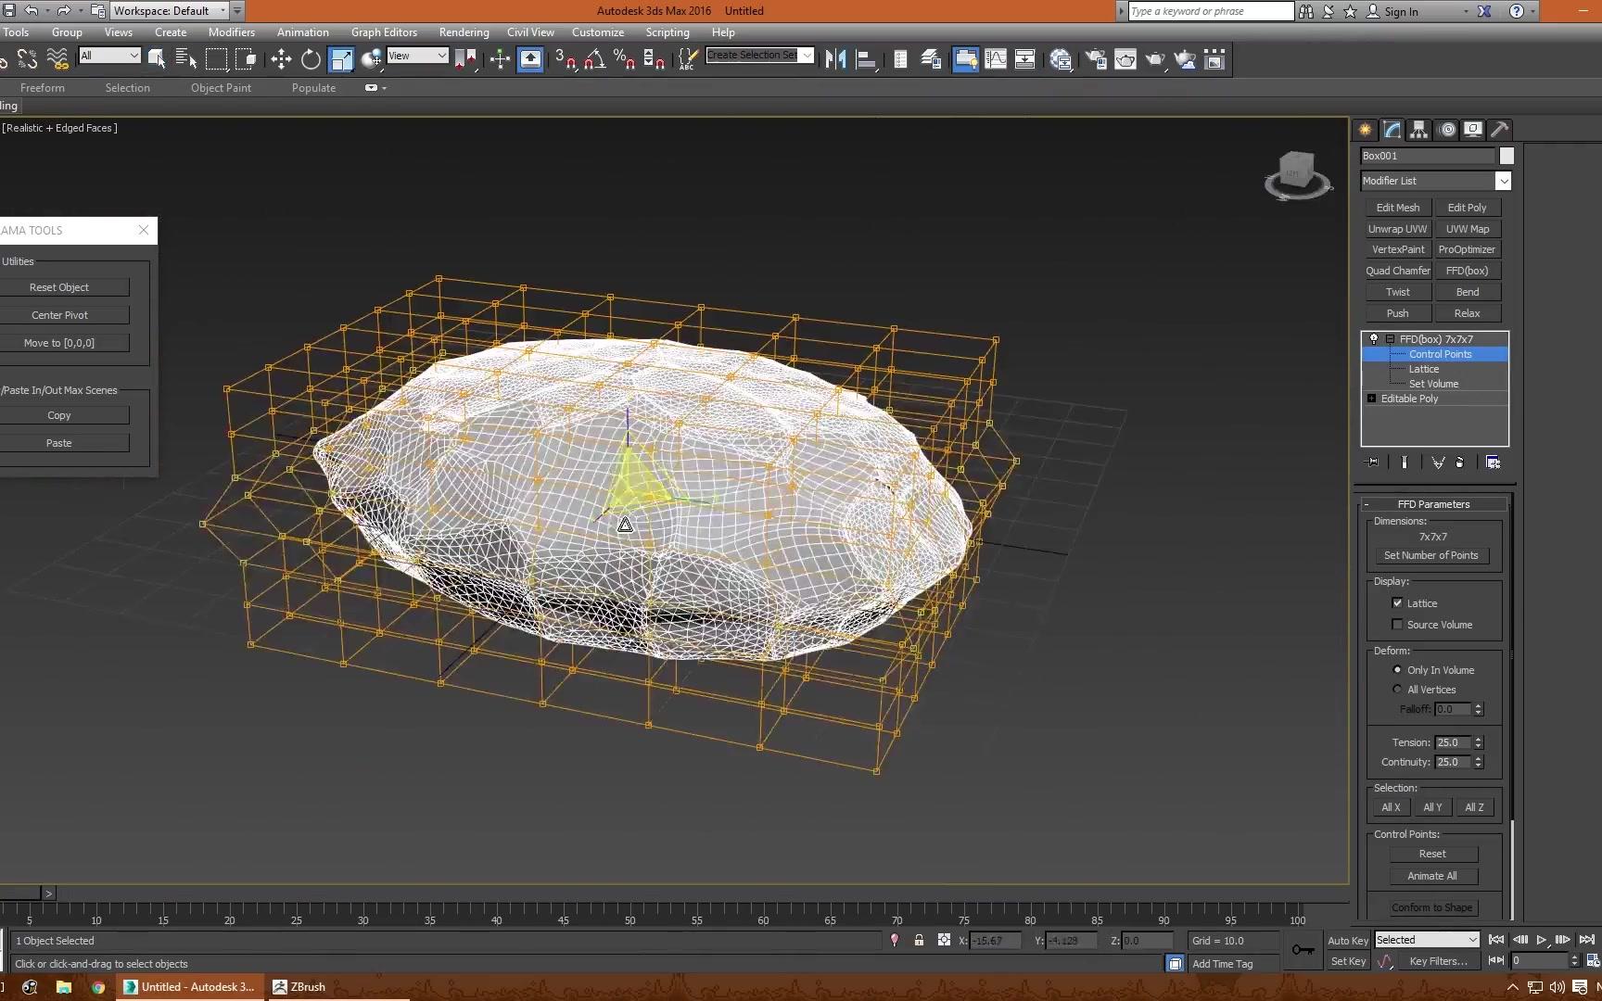The image size is (1602, 1001).
Task: Enable the Source Volume checkbox
Action: (x=1397, y=625)
